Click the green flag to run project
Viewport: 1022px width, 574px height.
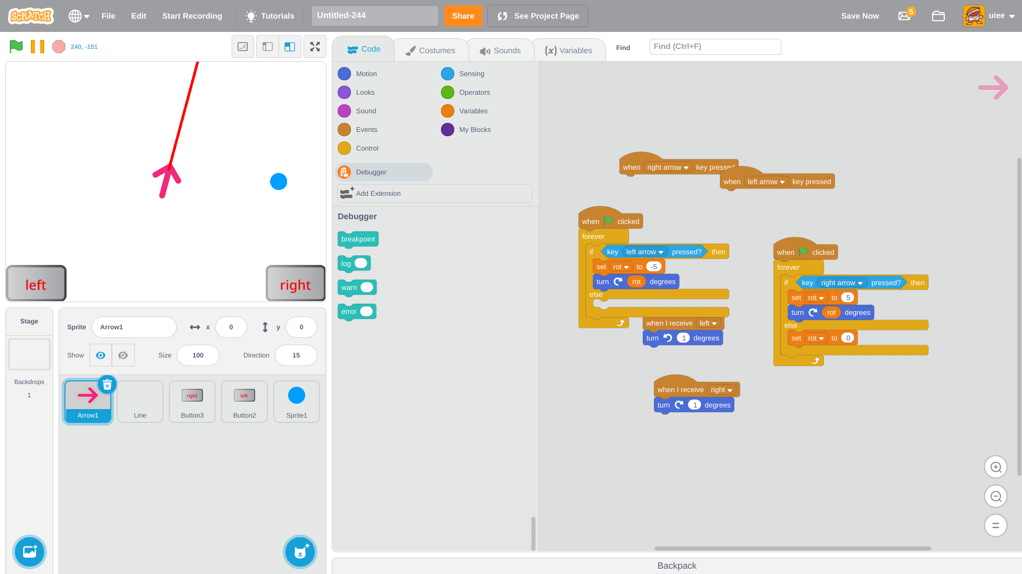[x=15, y=46]
